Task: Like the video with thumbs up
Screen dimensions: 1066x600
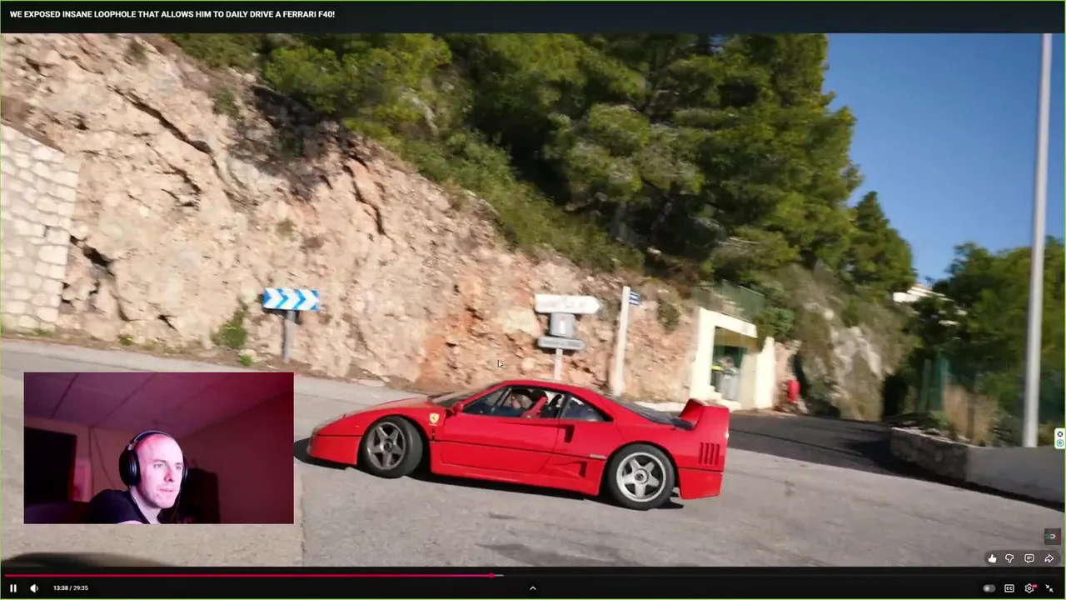Action: (992, 558)
